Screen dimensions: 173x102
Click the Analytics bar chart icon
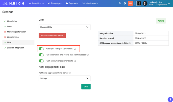coord(30,3)
